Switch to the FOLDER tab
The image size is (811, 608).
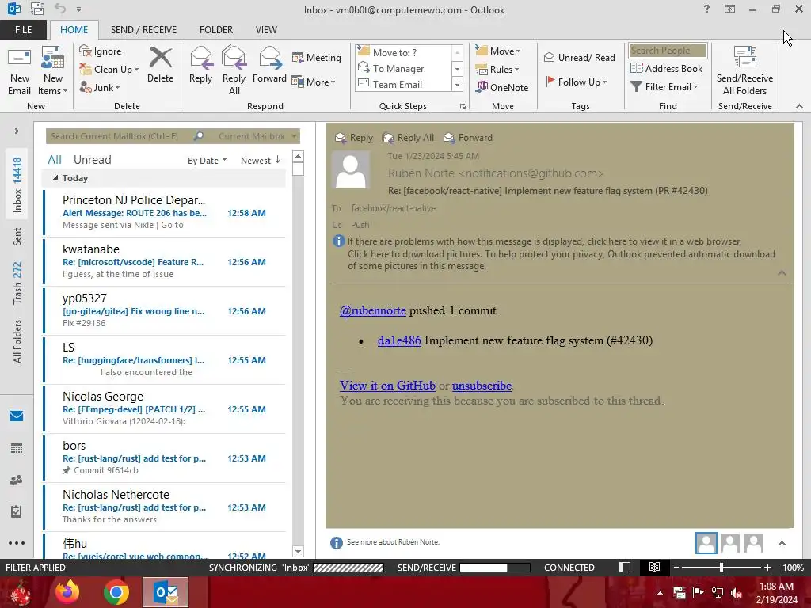(x=216, y=30)
